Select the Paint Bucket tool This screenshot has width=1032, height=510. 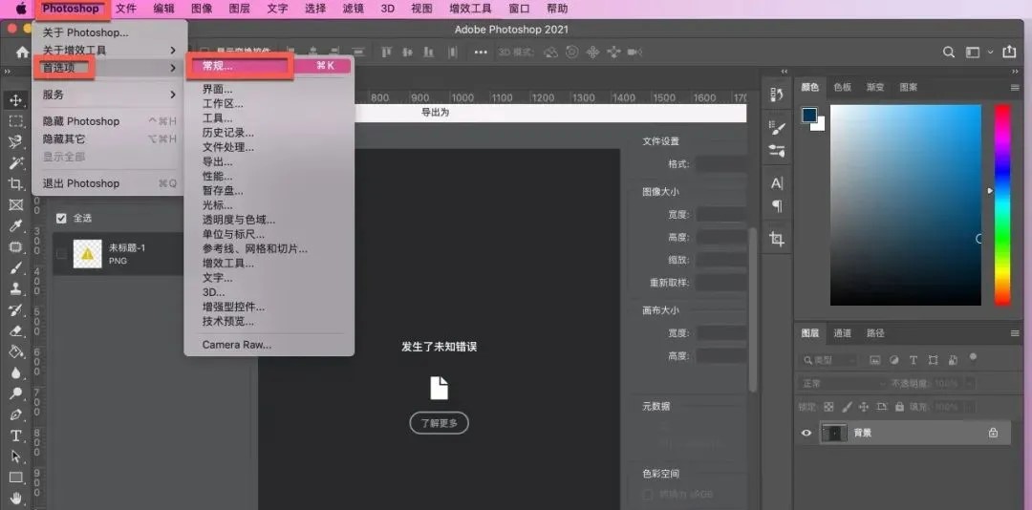(x=16, y=352)
